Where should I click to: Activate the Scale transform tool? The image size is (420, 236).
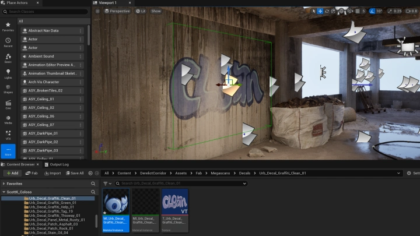coord(333,11)
